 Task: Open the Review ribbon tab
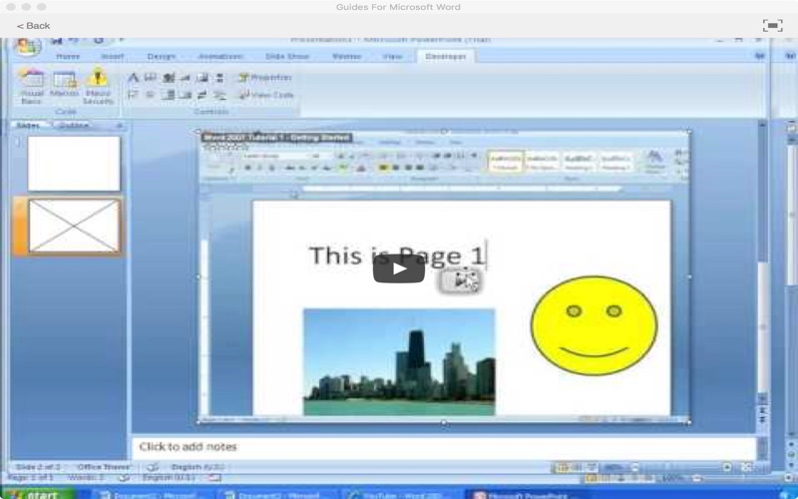click(x=346, y=57)
